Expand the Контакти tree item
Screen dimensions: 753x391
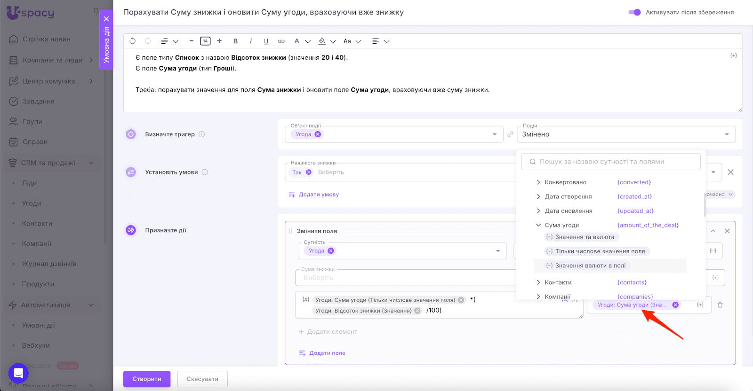tap(538, 282)
